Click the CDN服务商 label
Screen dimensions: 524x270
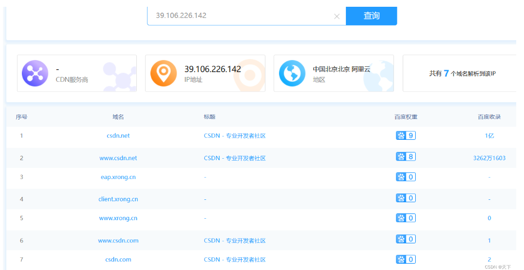(72, 80)
